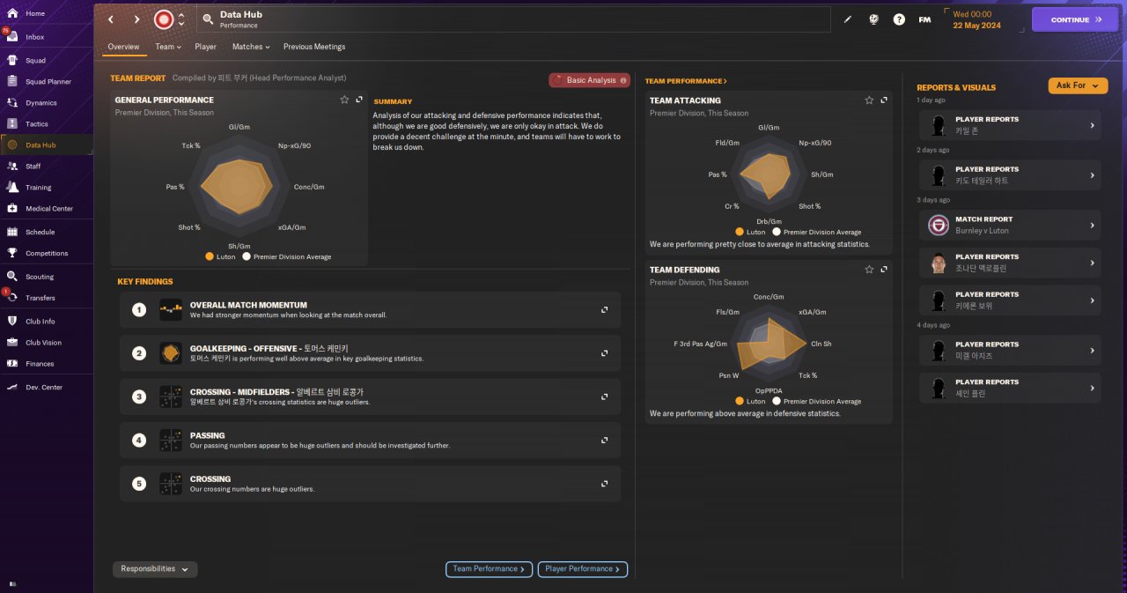Screen dimensions: 1127x593
Task: Open the 미겔 아지즈 player report
Action: pyautogui.click(x=1010, y=351)
